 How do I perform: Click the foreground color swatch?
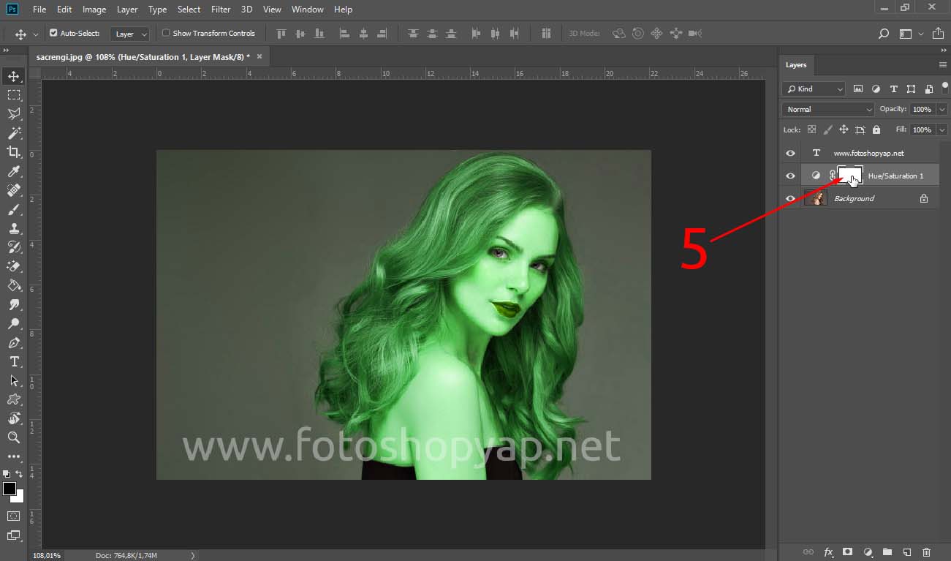[x=10, y=489]
